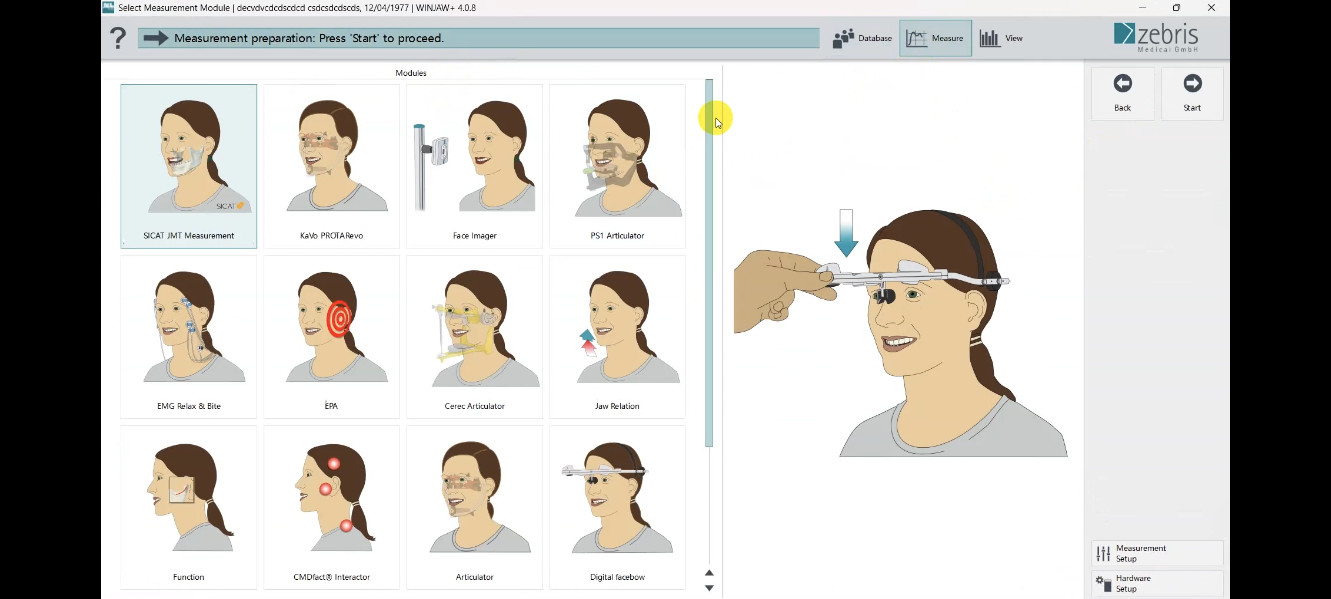Click the modules list vertical scrollbar
This screenshot has height=599, width=1331.
709,264
